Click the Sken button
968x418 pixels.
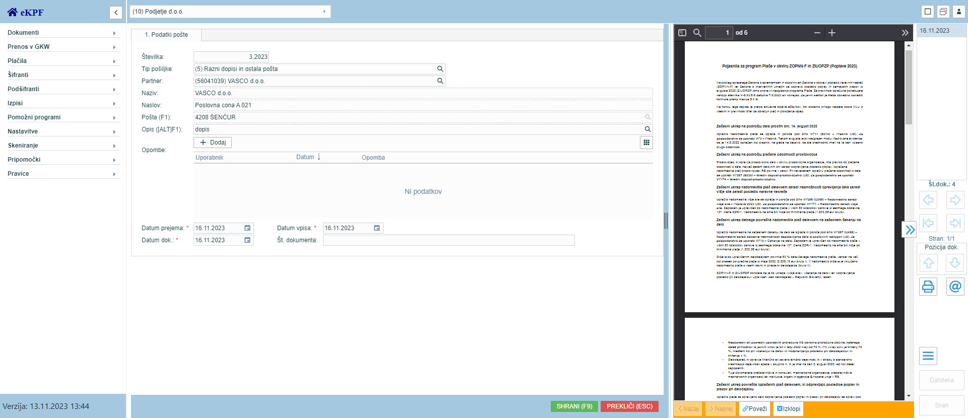[941, 405]
